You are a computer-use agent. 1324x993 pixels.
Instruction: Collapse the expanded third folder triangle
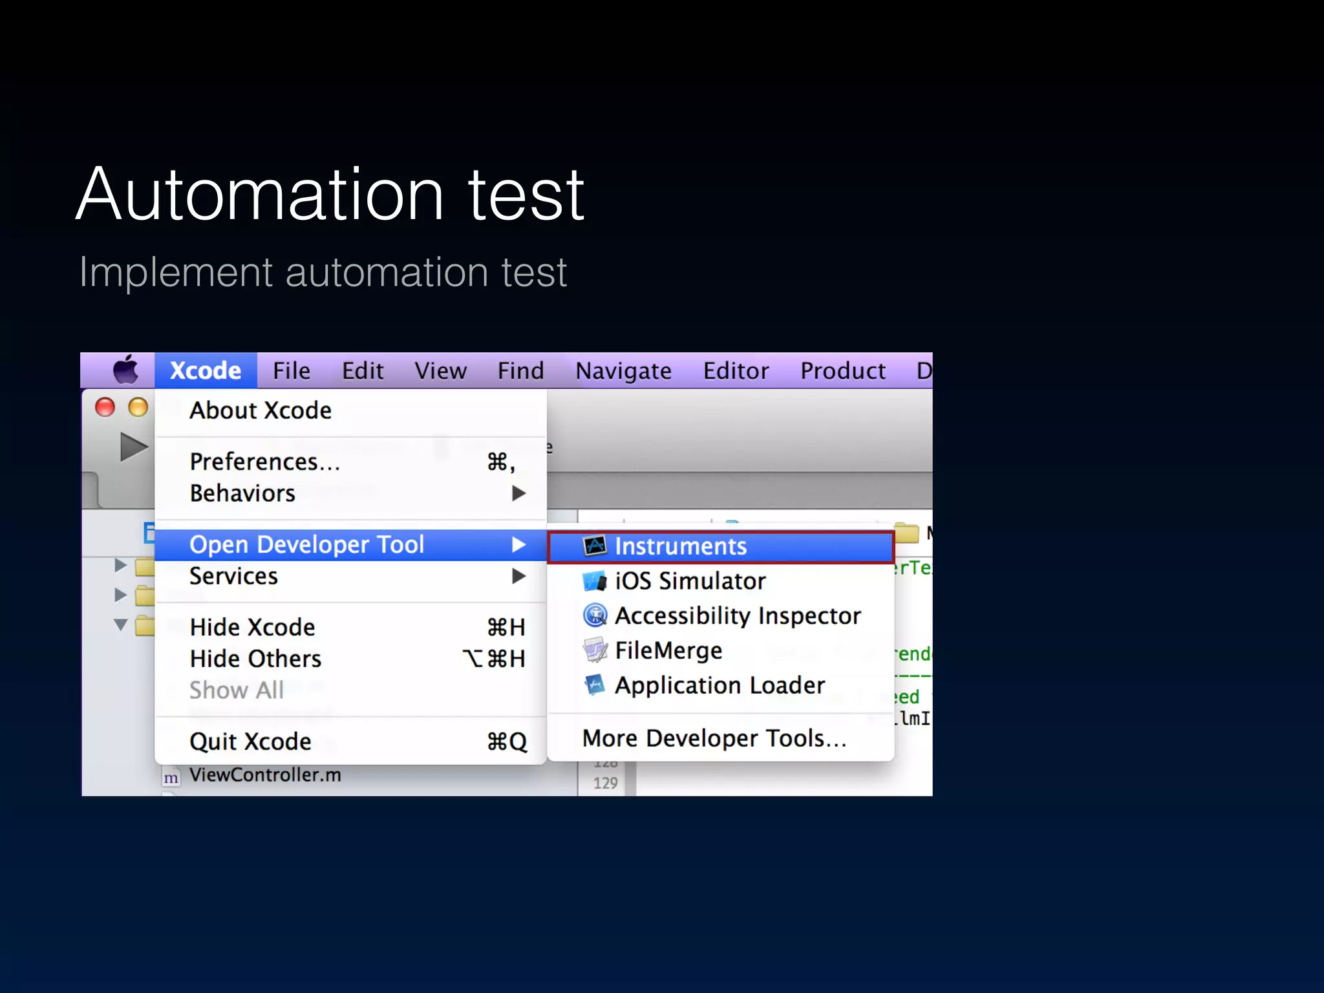coord(120,625)
